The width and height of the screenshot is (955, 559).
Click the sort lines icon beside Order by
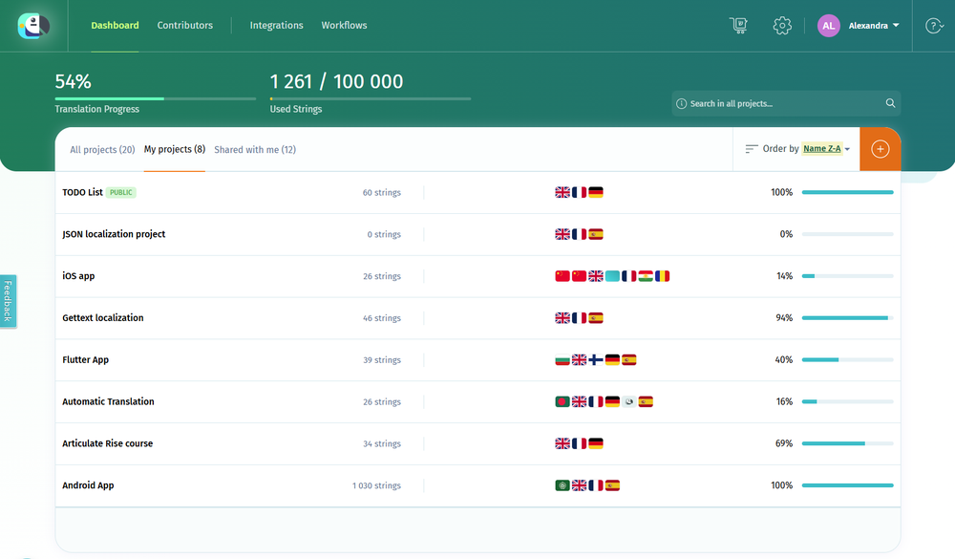752,149
